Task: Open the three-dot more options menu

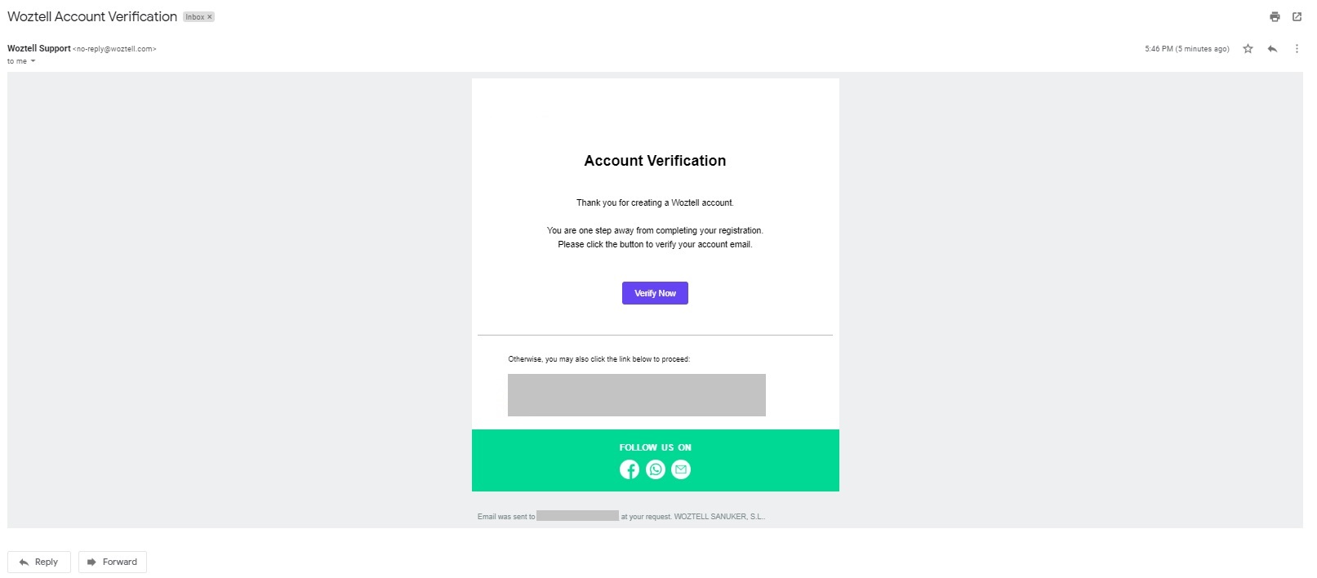Action: (x=1297, y=49)
